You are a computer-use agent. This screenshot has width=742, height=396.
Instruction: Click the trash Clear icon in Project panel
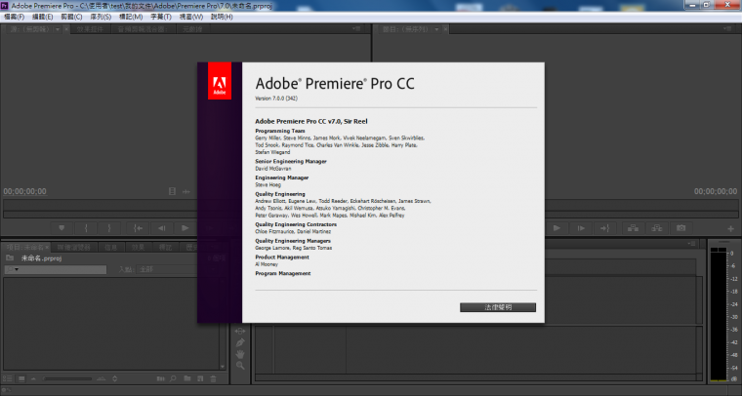[214, 378]
